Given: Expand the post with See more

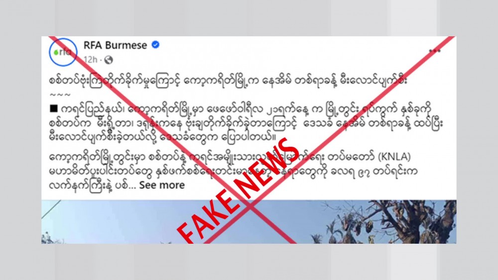Looking at the screenshot, I should point(162,185).
